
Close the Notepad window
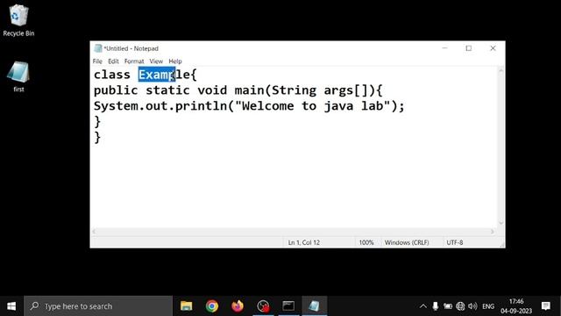click(493, 48)
